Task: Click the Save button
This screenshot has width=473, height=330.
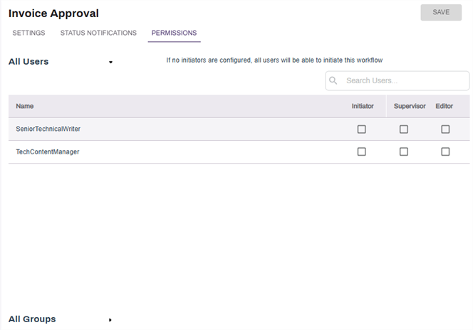Action: click(441, 12)
